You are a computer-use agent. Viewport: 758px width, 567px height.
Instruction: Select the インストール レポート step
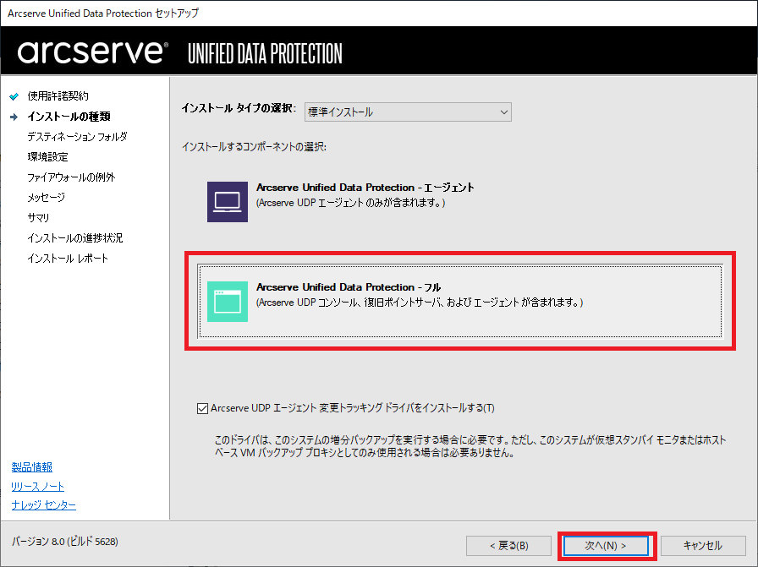68,259
